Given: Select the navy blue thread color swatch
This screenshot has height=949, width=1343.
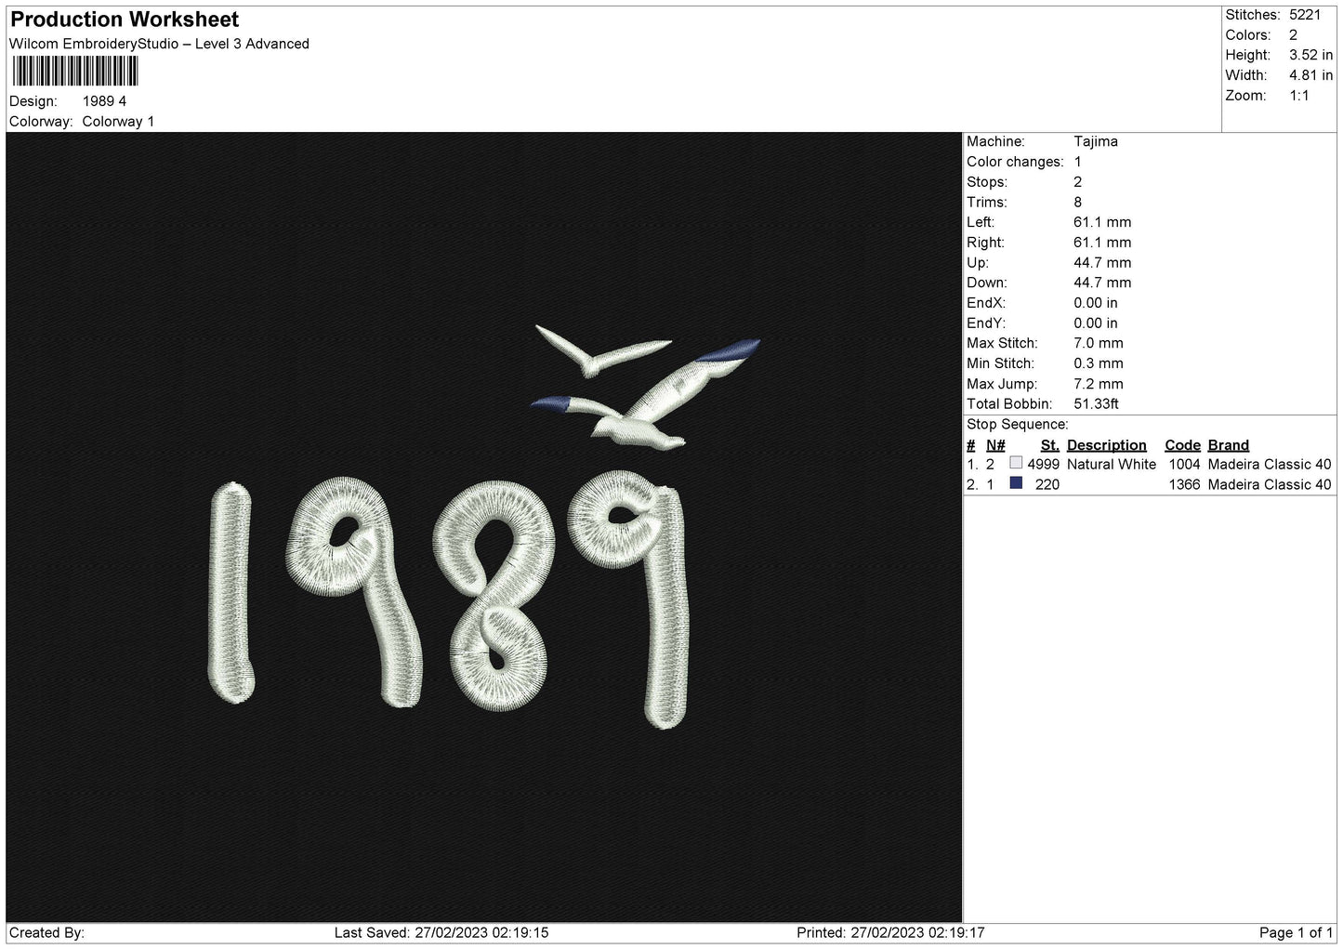Looking at the screenshot, I should click(1016, 483).
